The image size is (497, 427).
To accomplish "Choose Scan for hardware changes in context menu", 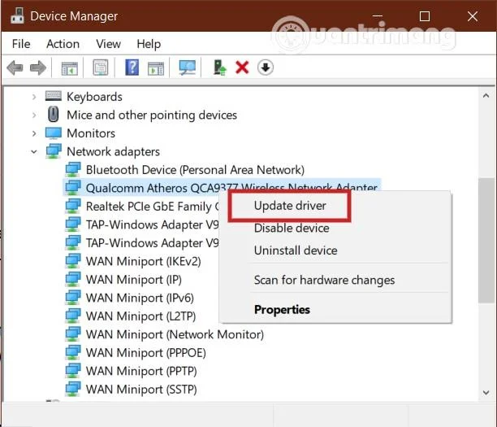I will click(x=324, y=280).
